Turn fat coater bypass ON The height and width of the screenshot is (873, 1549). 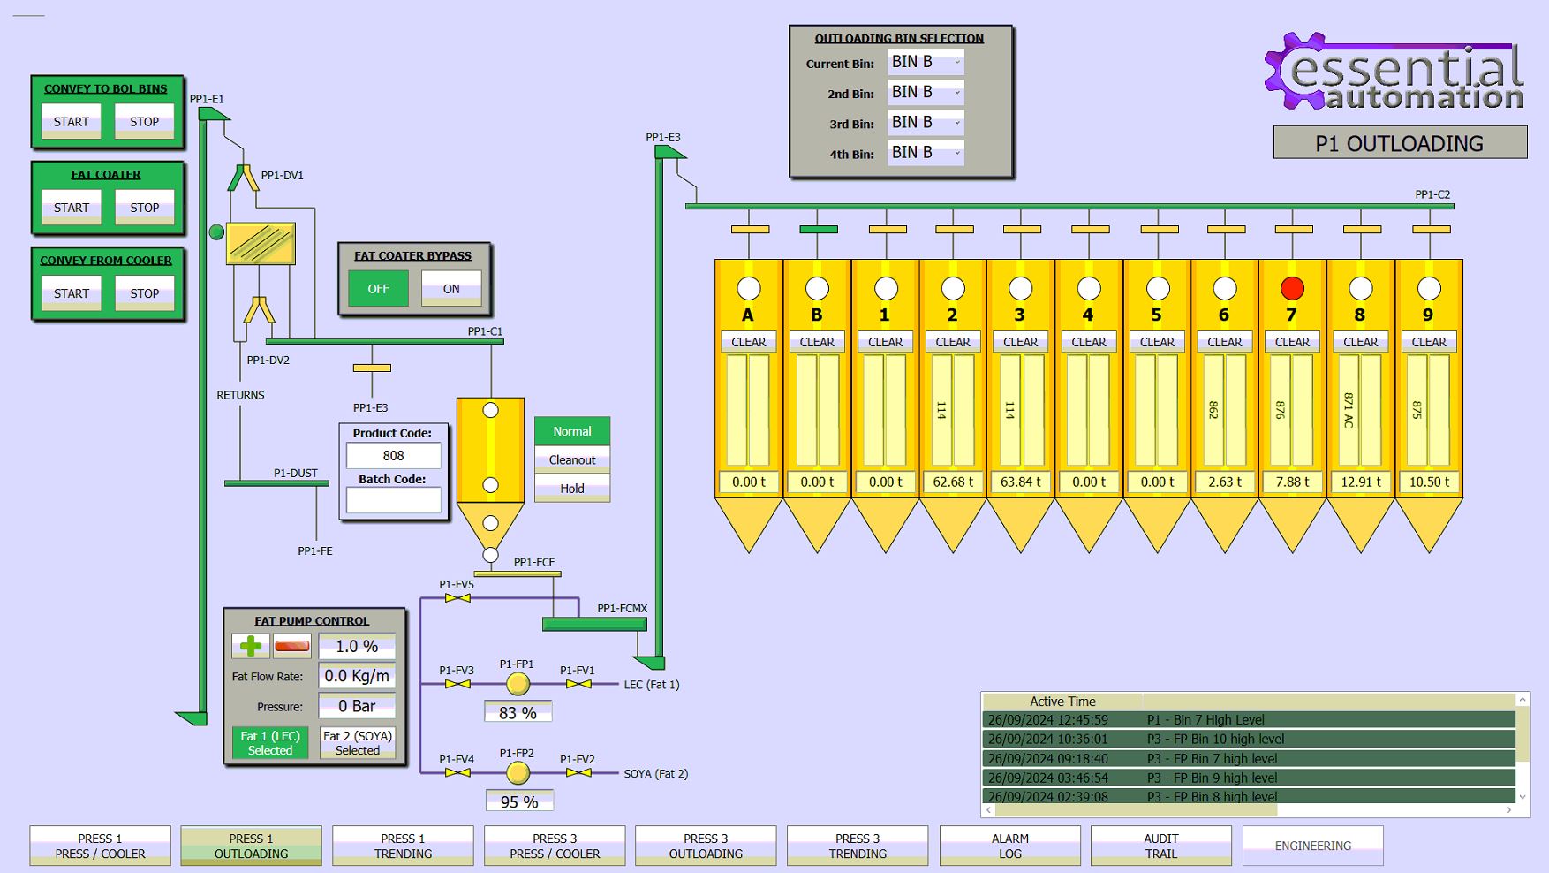click(x=451, y=289)
